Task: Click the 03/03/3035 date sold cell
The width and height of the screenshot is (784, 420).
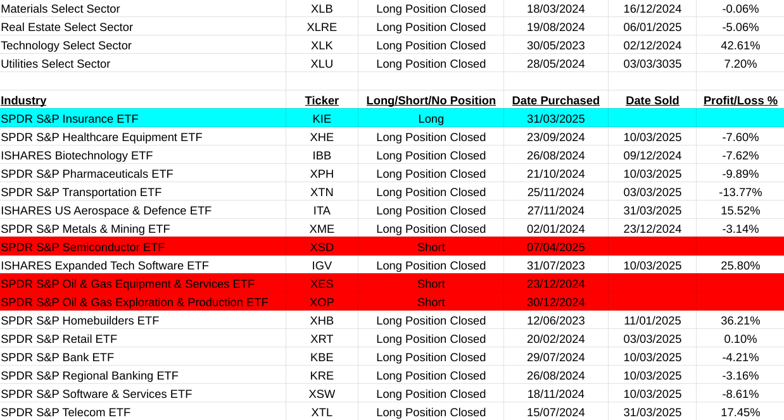Action: pyautogui.click(x=652, y=64)
